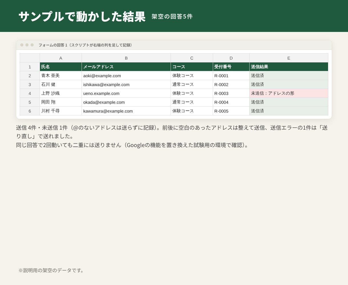Select 送信済 cell in R-0005 row

click(x=289, y=111)
